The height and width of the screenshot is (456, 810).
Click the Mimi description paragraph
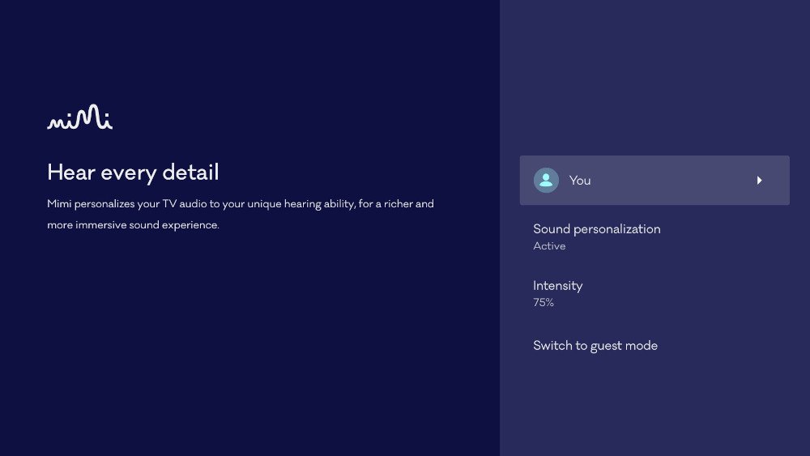241,214
